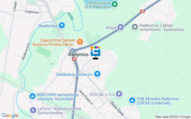Open the Nowa plaża ZEK Radymno green pin
Image resolution: width=191 pixels, height=119 pixels.
click(x=115, y=5)
